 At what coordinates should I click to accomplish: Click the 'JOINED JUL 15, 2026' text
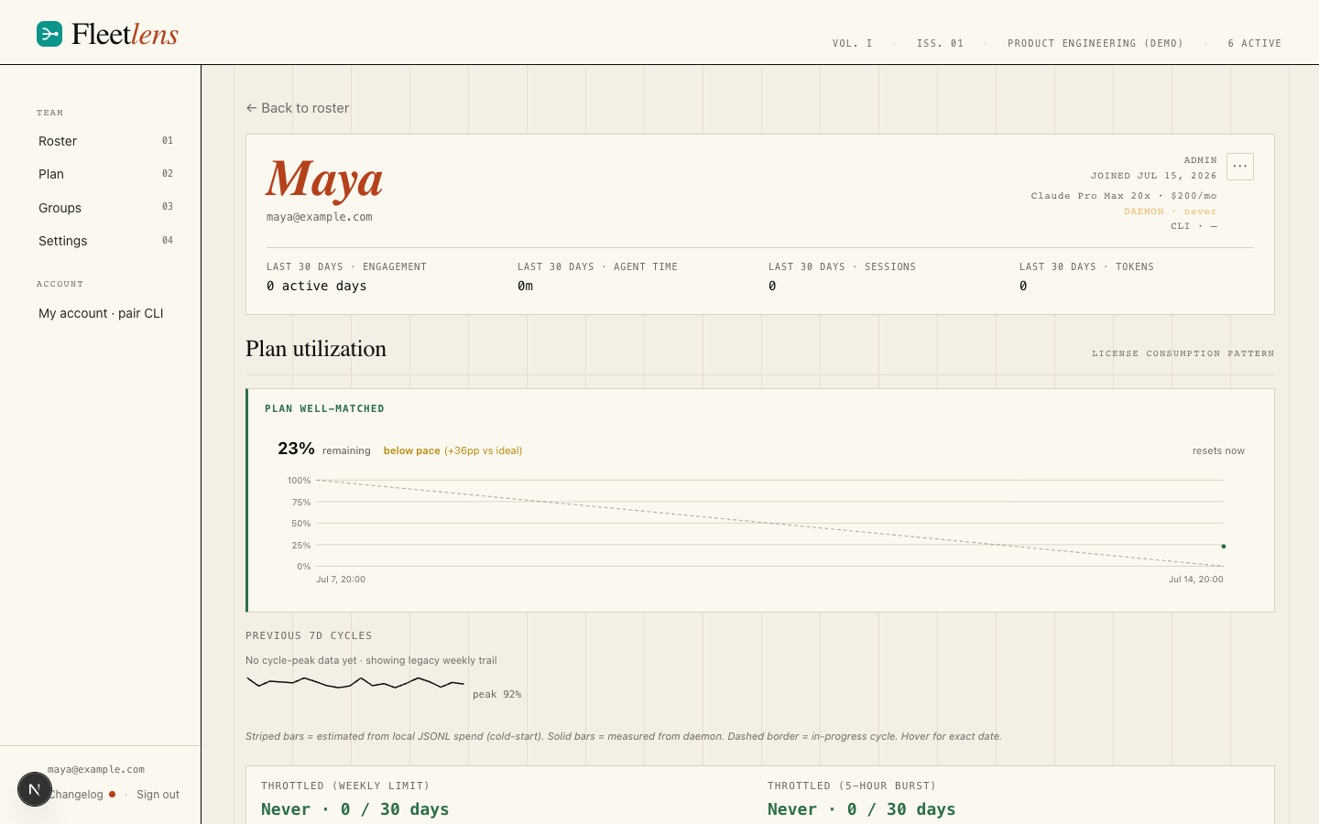coord(1154,176)
